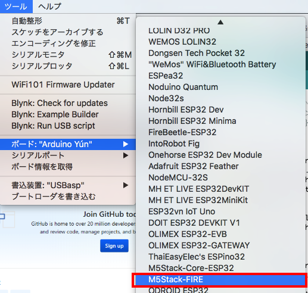Open Blynk: Example Builder

click(x=68, y=114)
